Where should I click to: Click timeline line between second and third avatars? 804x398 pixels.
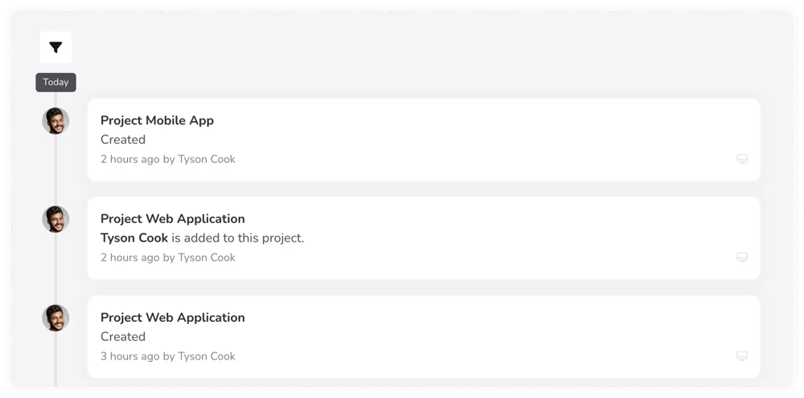55,269
